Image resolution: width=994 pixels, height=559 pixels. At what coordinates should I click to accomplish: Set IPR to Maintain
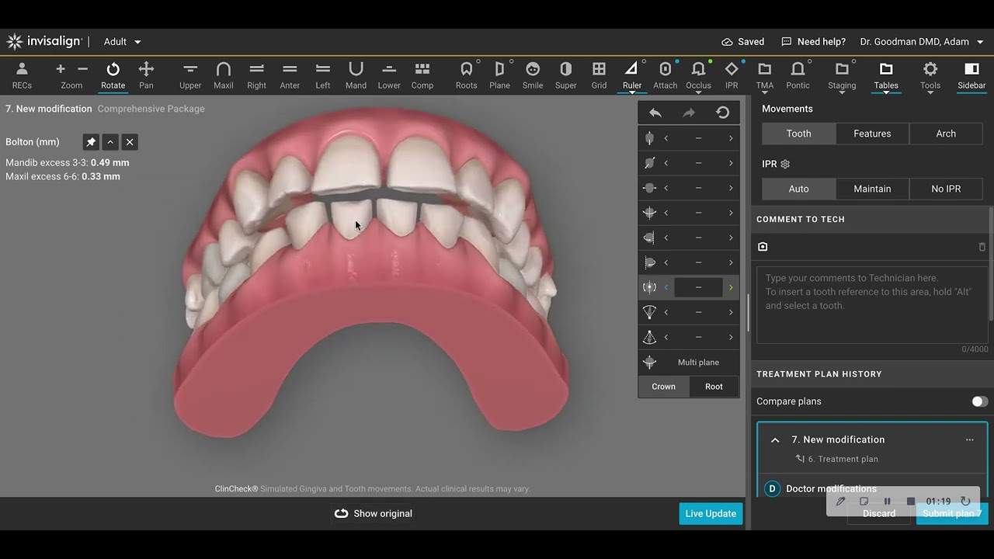click(872, 189)
